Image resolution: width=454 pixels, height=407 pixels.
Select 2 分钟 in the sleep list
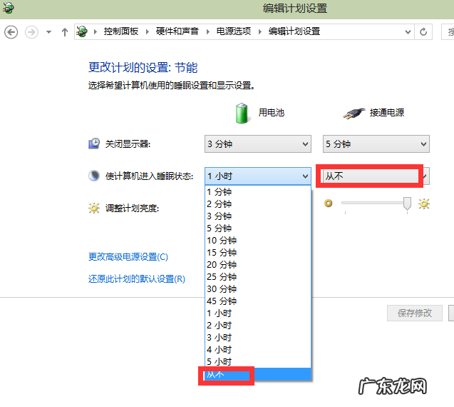click(x=258, y=204)
